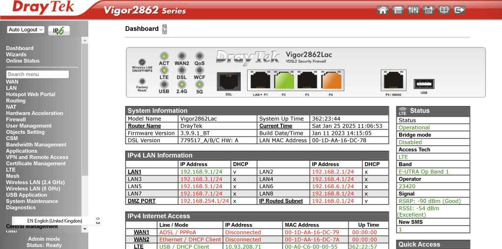
Task: Click the DSL port on router image
Action: coord(228,81)
